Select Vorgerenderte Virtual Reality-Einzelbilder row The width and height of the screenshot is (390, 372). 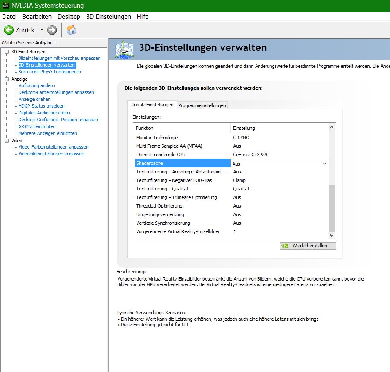(232, 231)
